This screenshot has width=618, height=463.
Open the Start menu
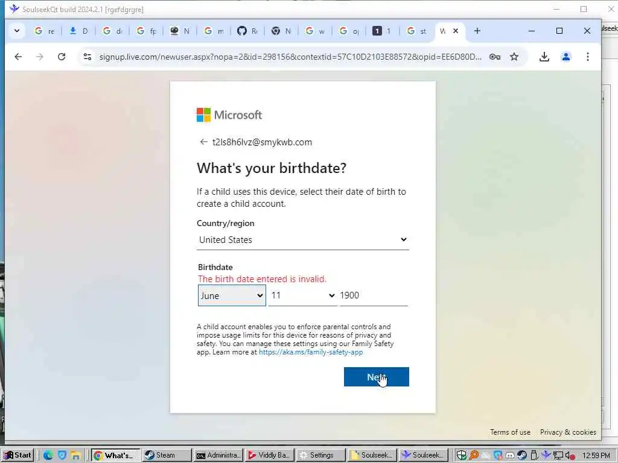point(18,455)
